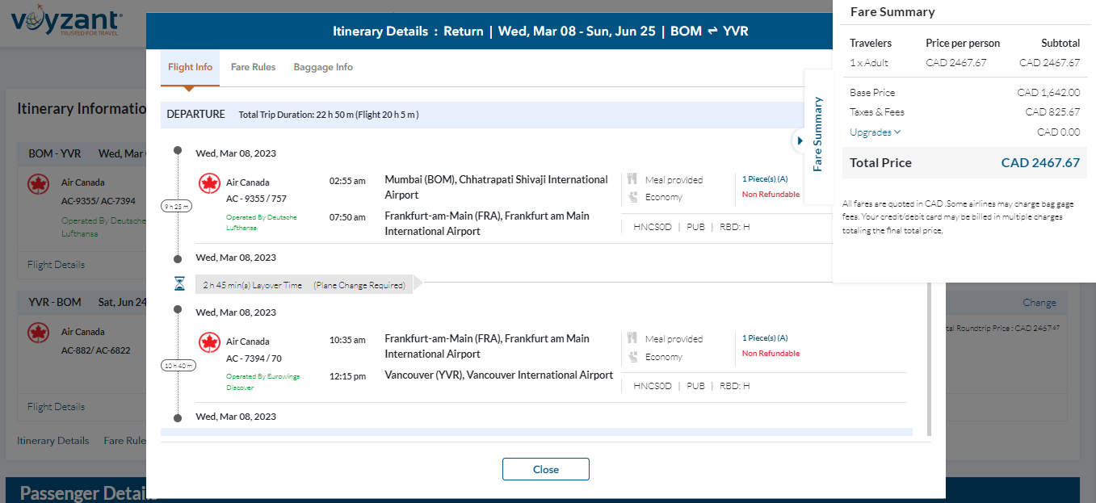The width and height of the screenshot is (1096, 503).
Task: Click the hourglass layover icon
Action: tap(179, 284)
